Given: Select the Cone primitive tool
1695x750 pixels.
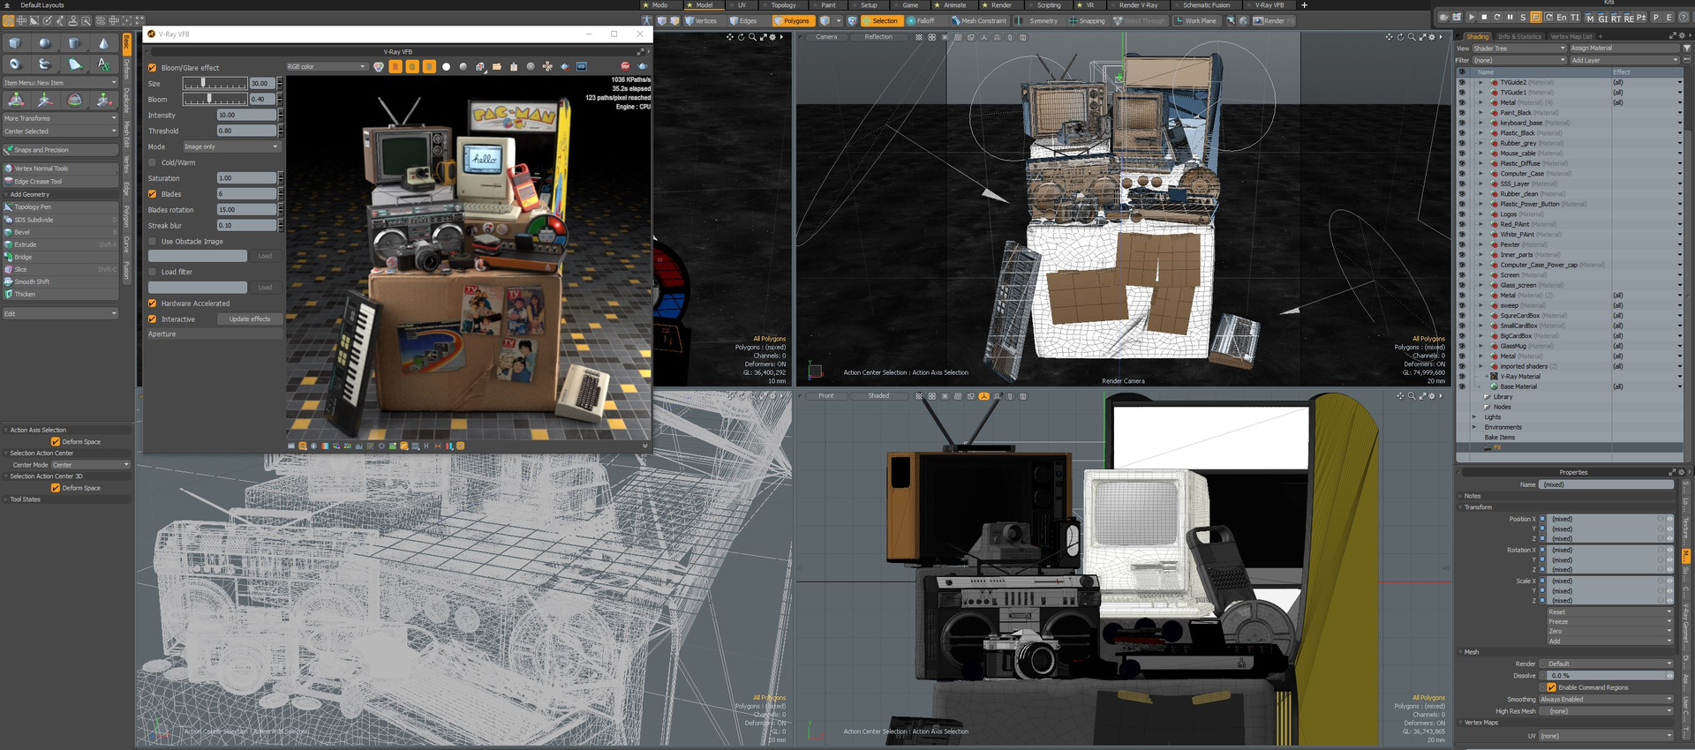Looking at the screenshot, I should tap(104, 43).
